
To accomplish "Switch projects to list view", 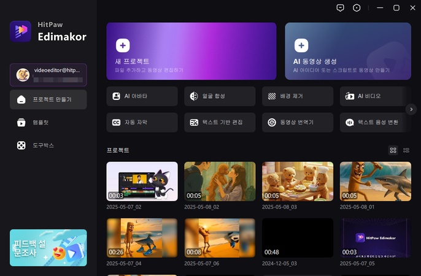I will coord(406,150).
